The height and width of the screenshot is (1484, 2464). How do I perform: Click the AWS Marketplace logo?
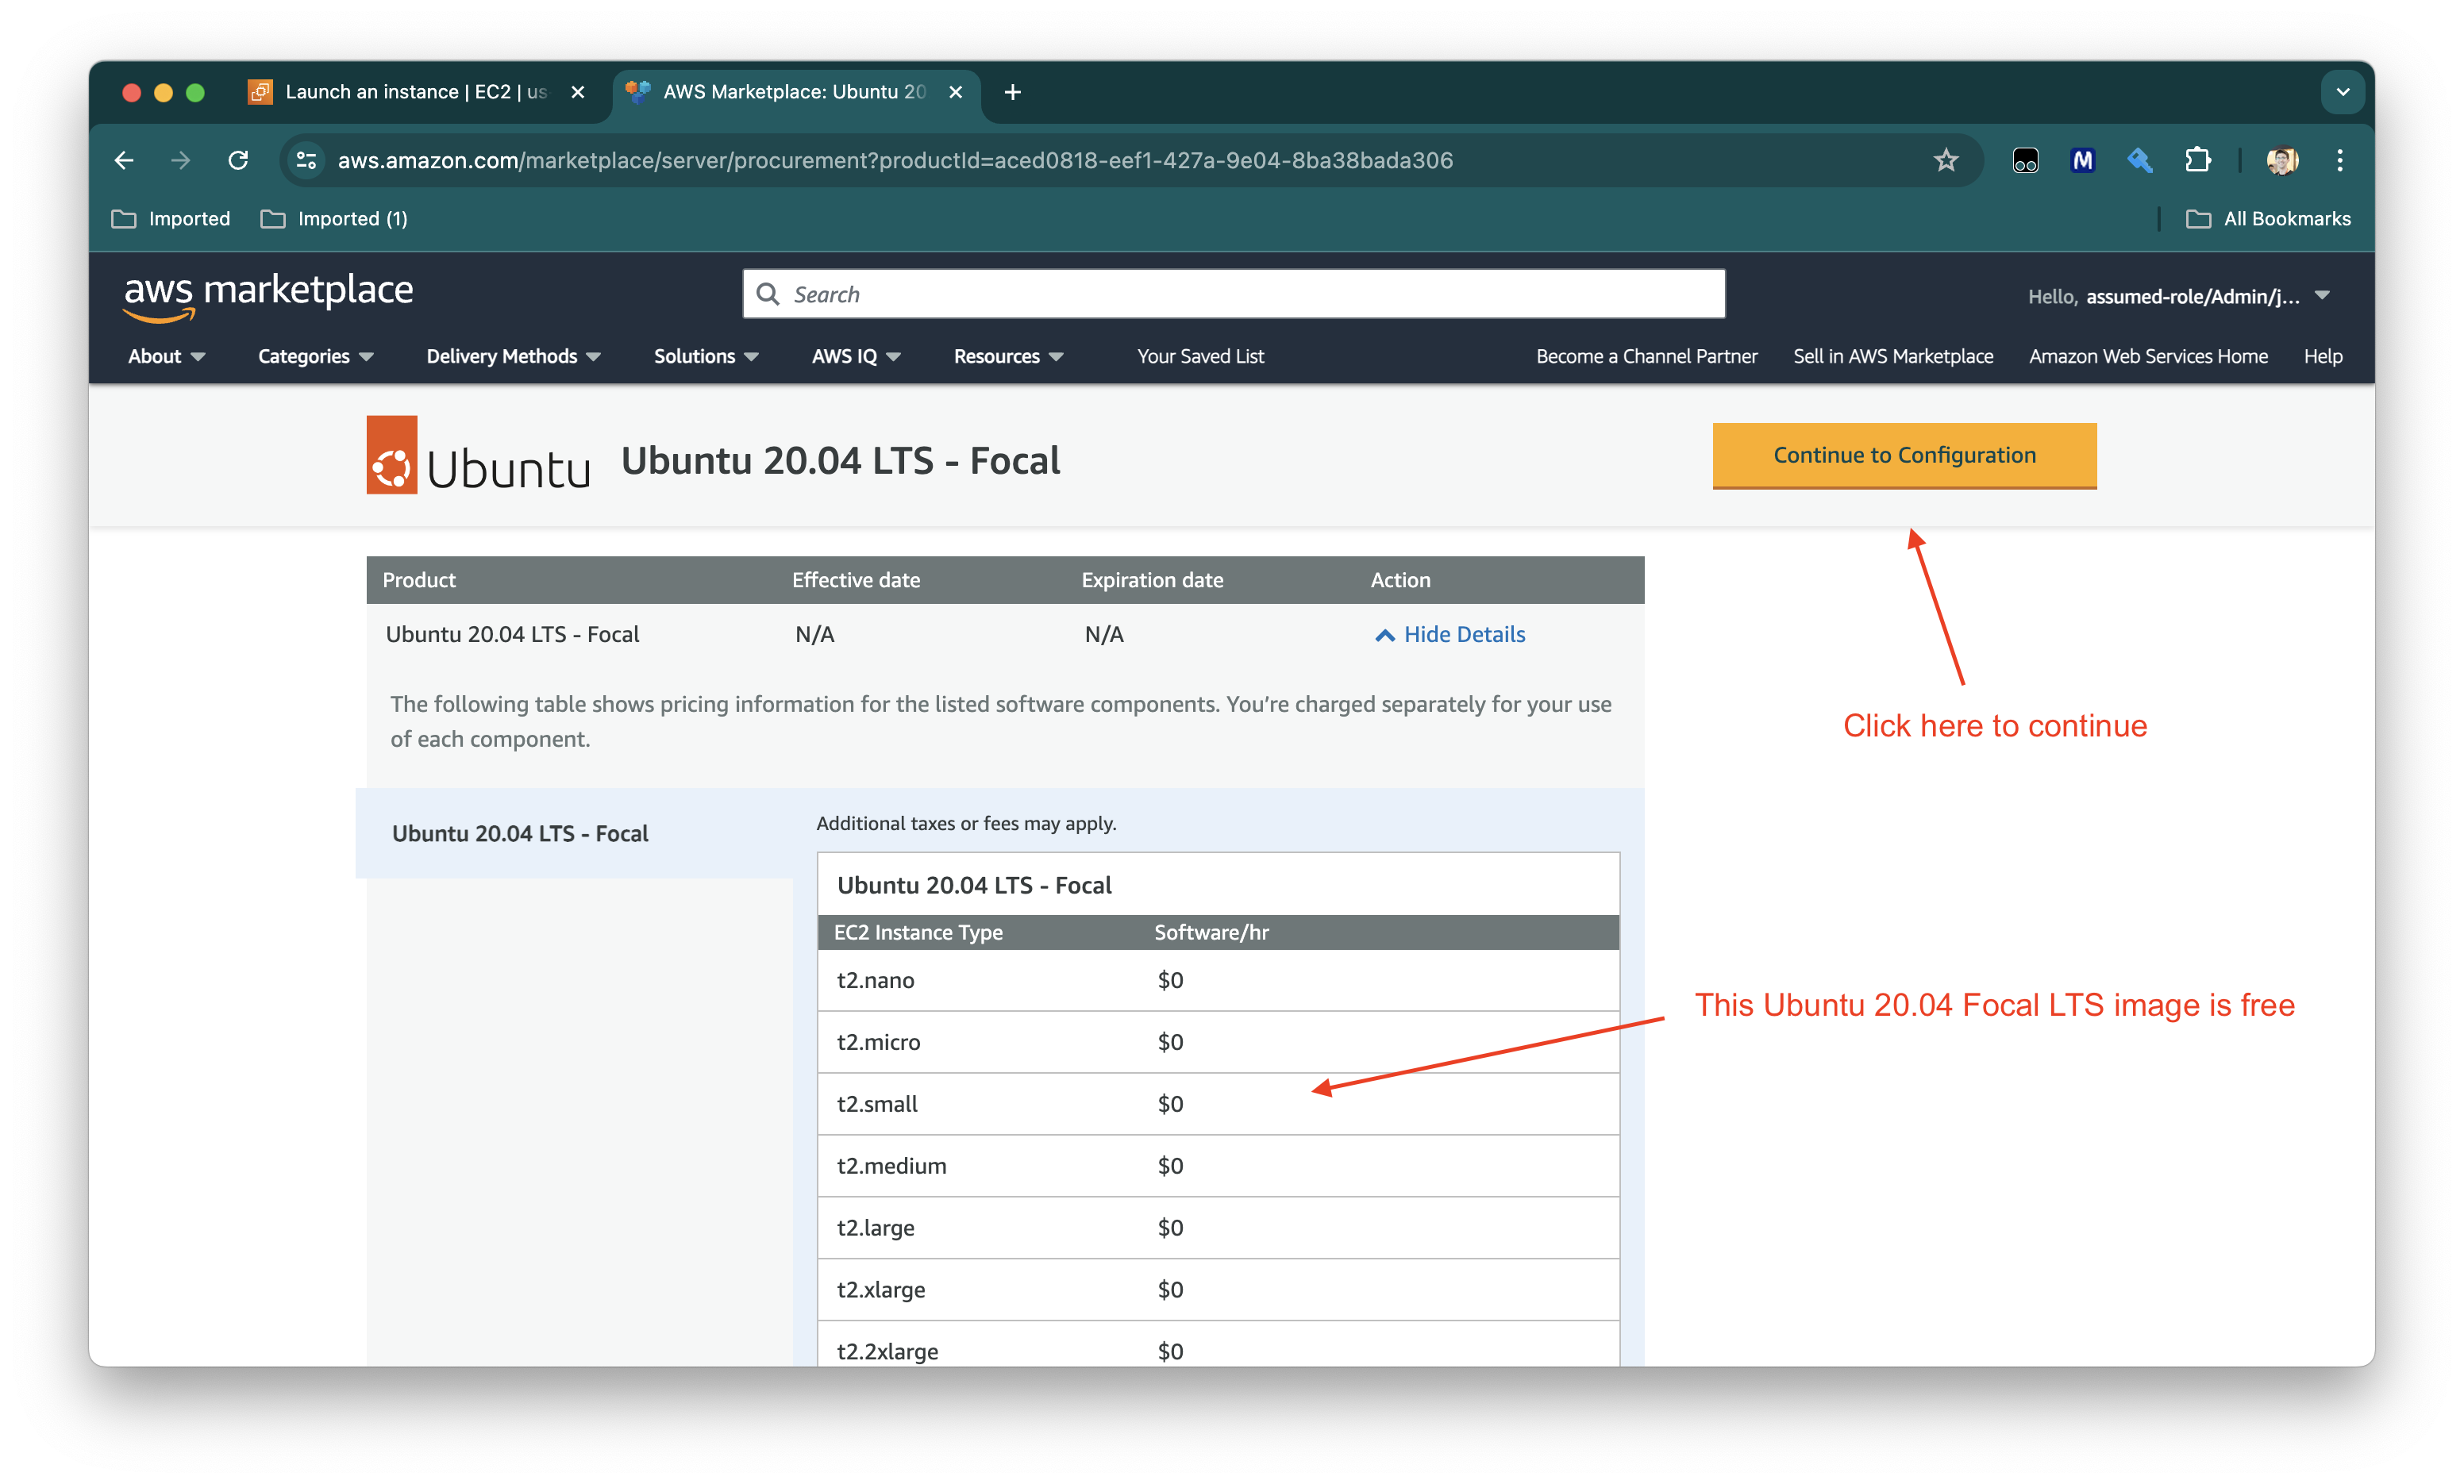(268, 296)
